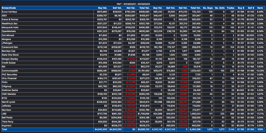Click Bell Potter net volume -242,000

183,118
